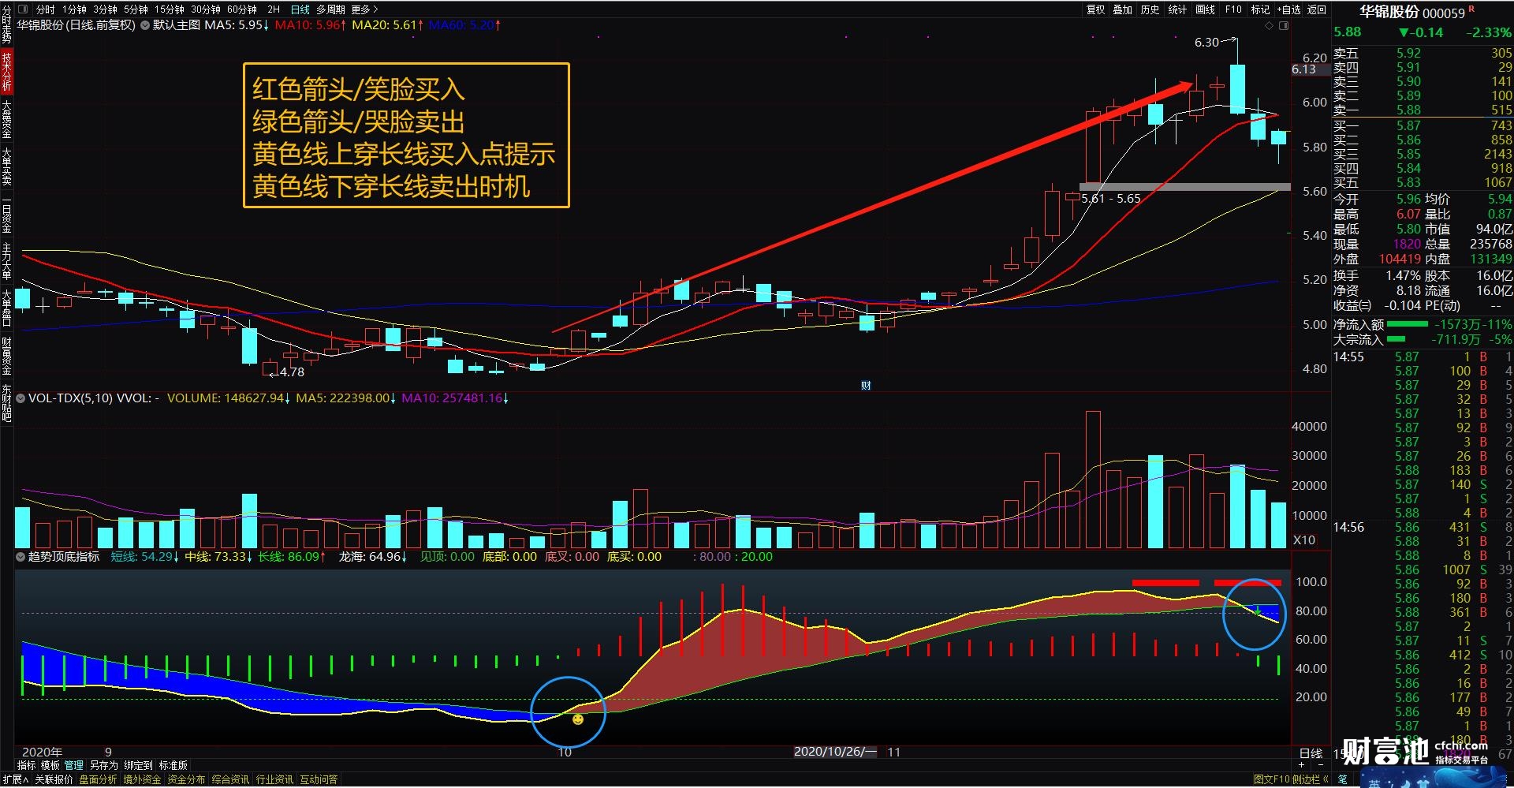Click the smiley buy signal icon
The width and height of the screenshot is (1514, 788).
tap(578, 719)
